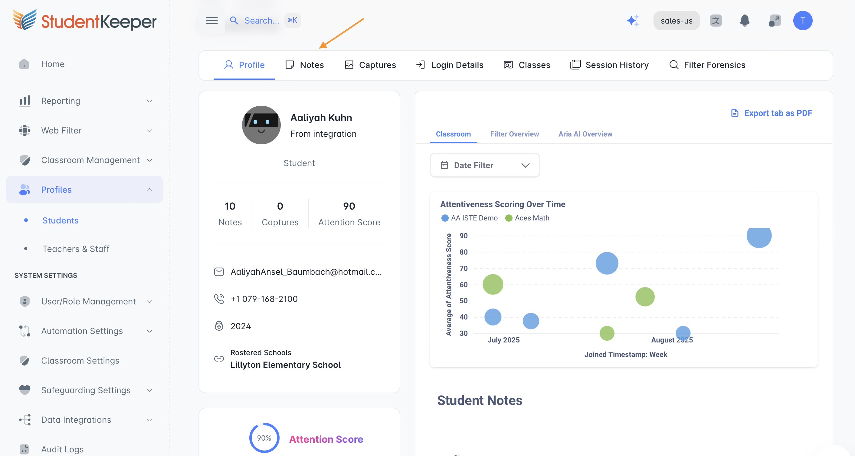Image resolution: width=855 pixels, height=456 pixels.
Task: Open the hamburger menu icon
Action: 211,21
